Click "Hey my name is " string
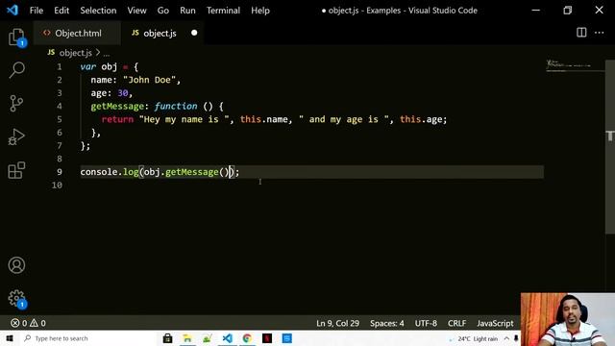 pyautogui.click(x=184, y=119)
